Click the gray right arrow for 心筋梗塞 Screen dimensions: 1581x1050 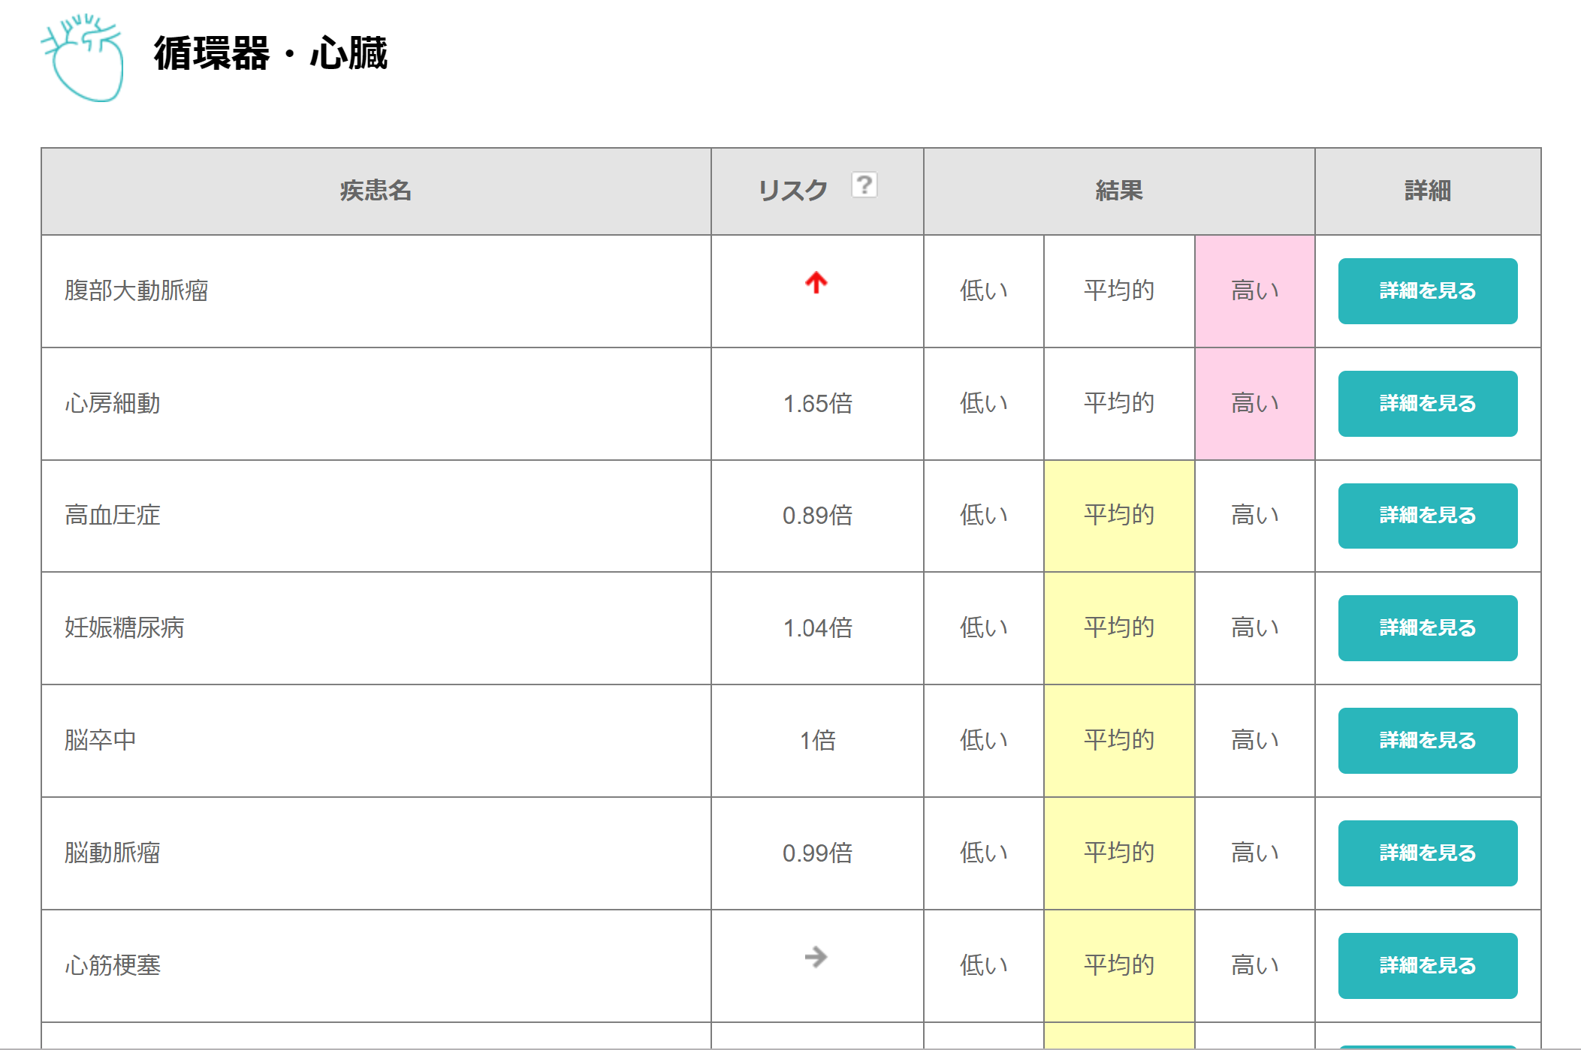click(x=816, y=957)
